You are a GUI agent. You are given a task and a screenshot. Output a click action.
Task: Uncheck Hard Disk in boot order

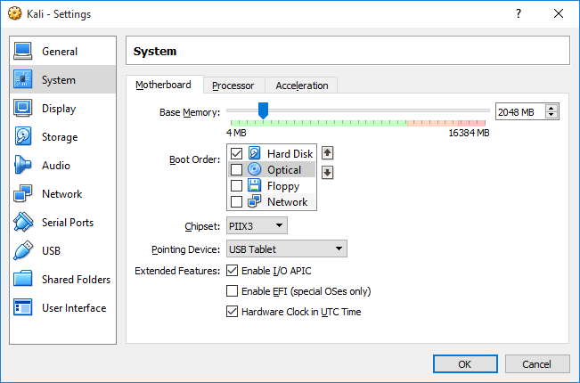pos(236,153)
